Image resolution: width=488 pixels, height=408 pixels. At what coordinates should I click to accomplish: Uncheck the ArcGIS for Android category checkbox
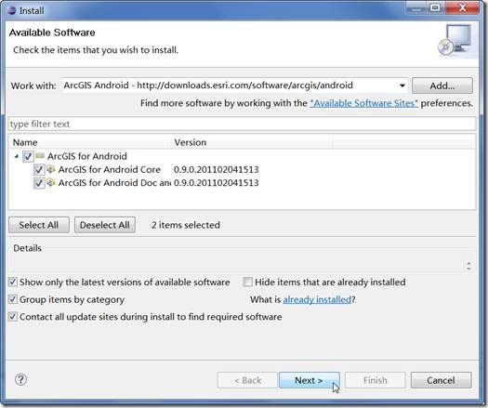(28, 156)
